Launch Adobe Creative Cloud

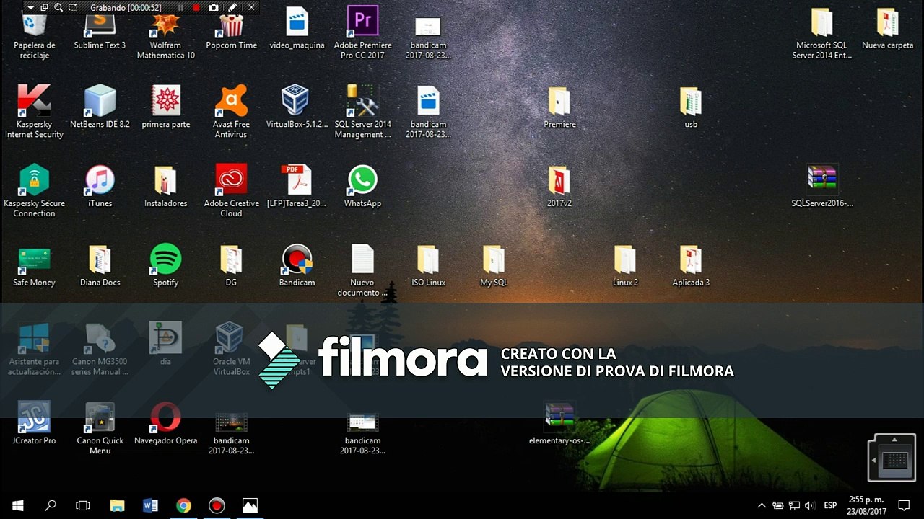(x=231, y=191)
